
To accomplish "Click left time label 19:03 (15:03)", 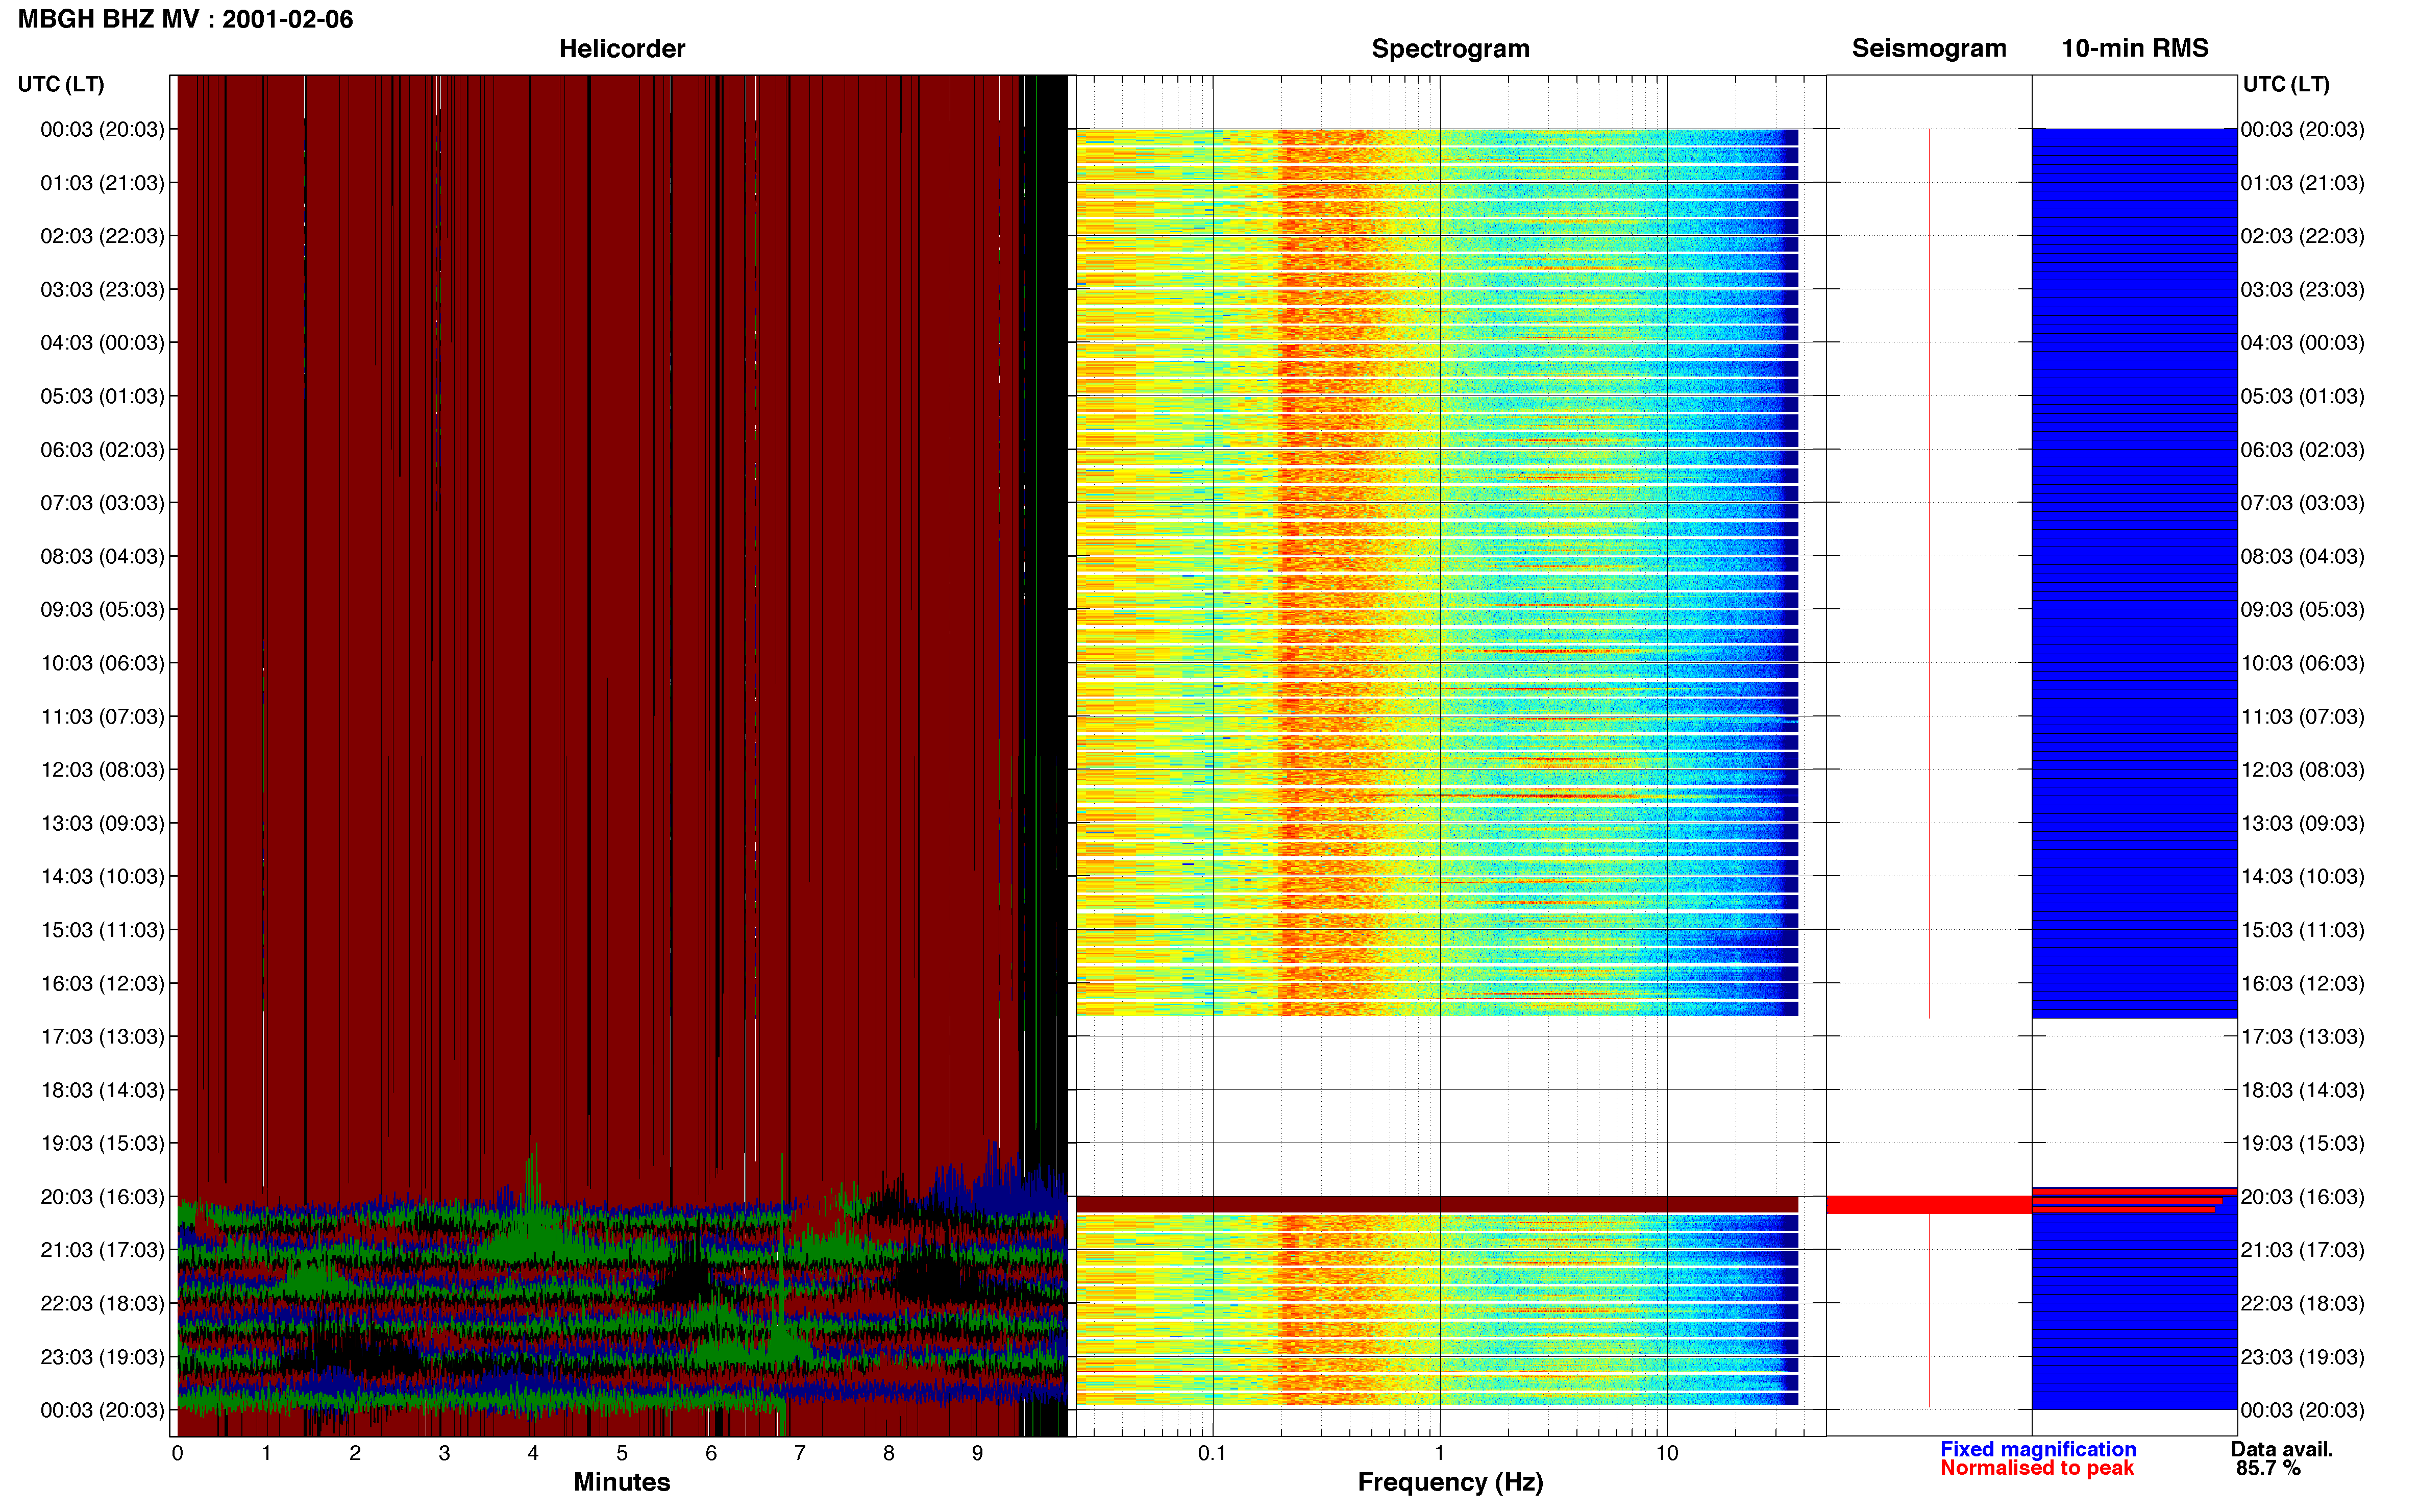I will 102,1143.
